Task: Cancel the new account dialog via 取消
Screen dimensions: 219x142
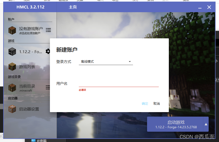Action: 157,104
